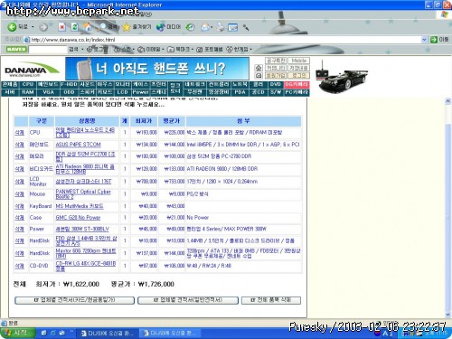Switch to second Danawa taskbar window
Viewport: 452px width, 339px height.
tap(169, 334)
